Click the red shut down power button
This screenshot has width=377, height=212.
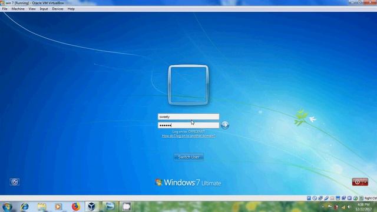358,182
